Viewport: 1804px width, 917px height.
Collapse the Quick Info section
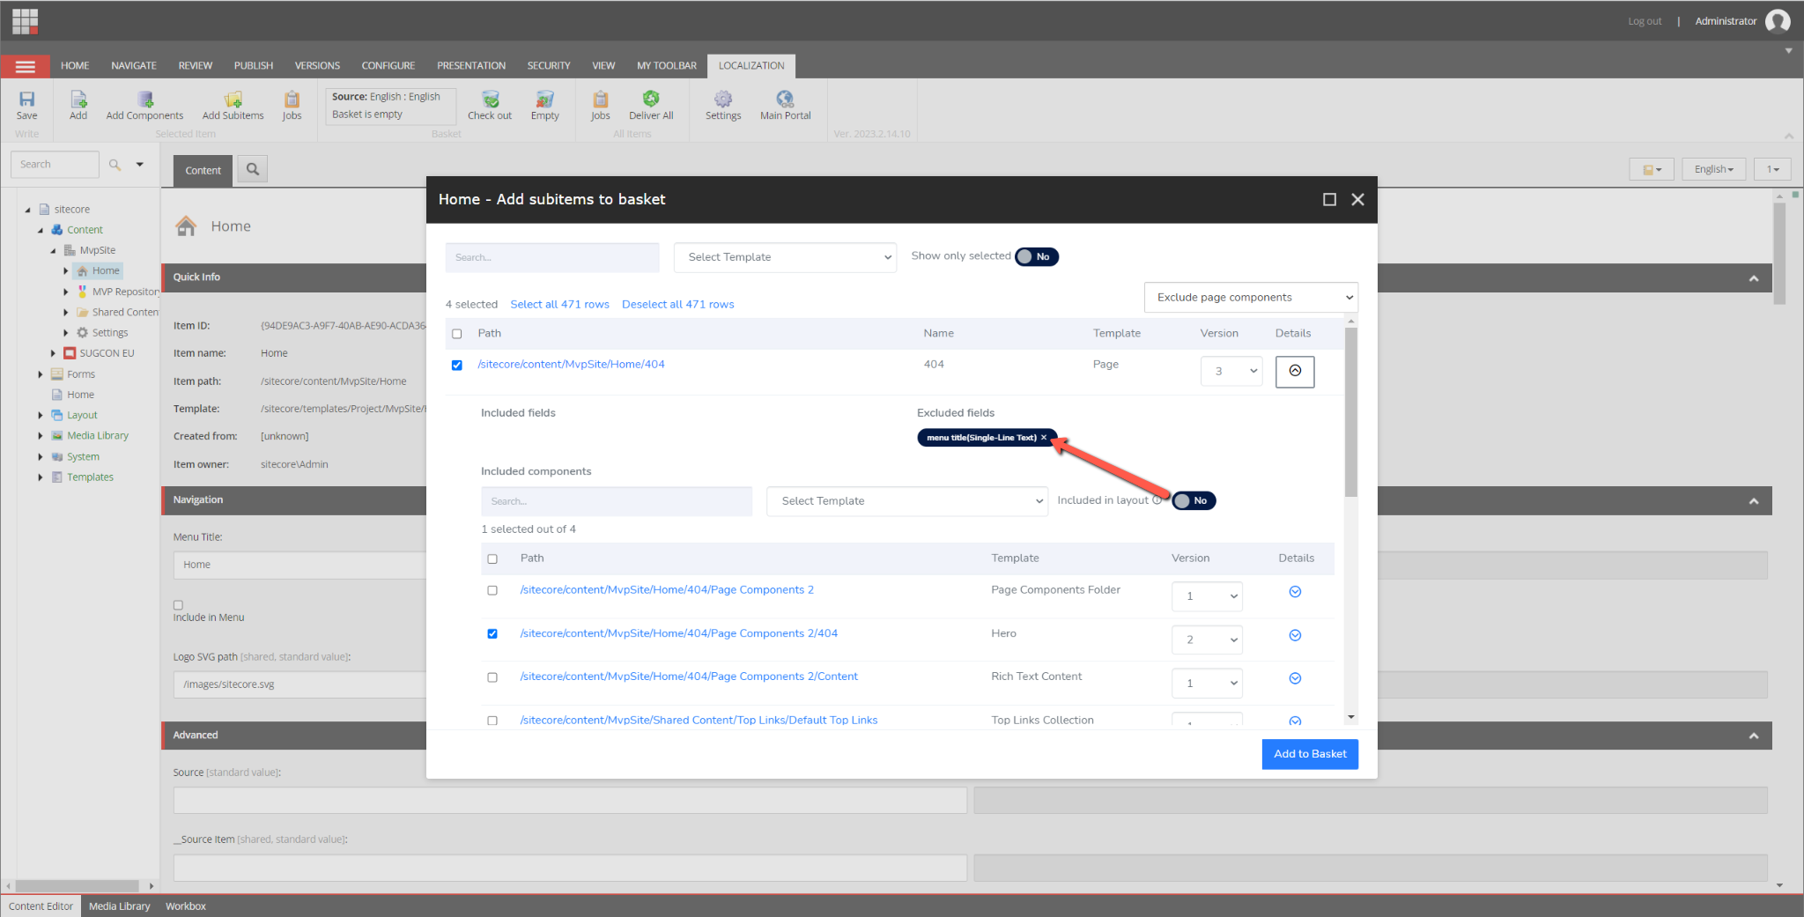point(1754,278)
